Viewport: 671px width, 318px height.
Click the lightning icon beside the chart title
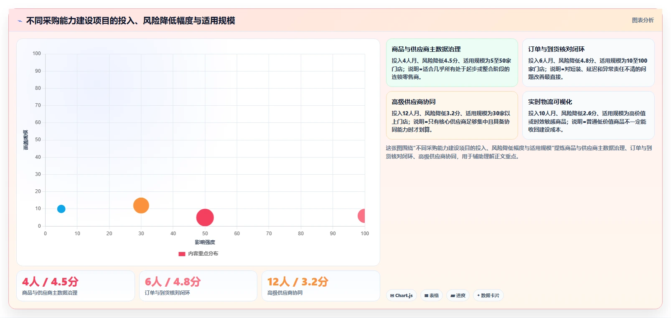[20, 21]
